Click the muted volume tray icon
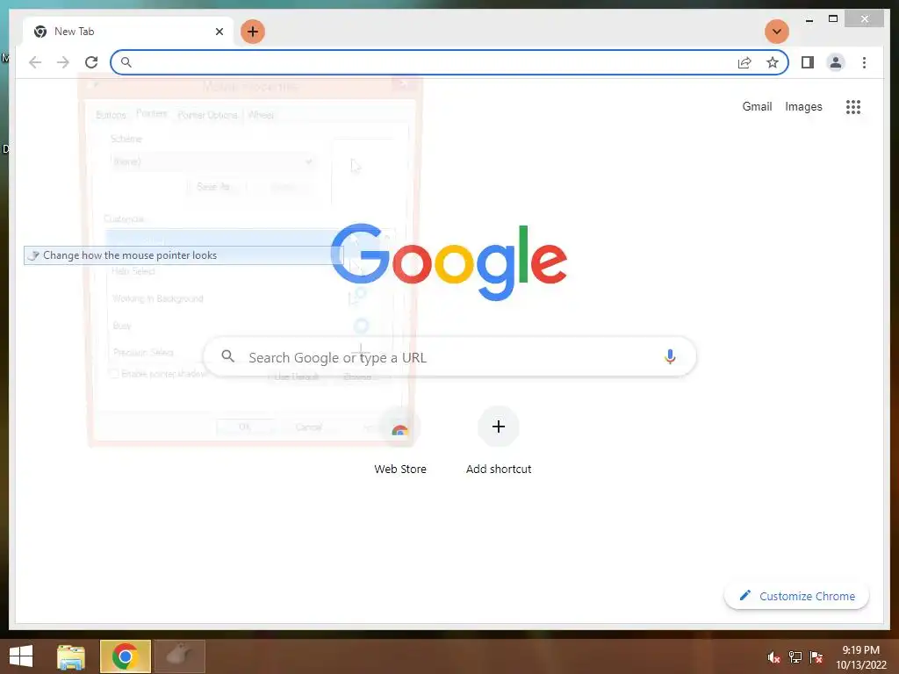This screenshot has height=674, width=899. click(773, 657)
